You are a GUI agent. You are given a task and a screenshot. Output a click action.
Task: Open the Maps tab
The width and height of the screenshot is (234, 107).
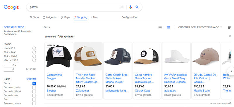click(65, 17)
